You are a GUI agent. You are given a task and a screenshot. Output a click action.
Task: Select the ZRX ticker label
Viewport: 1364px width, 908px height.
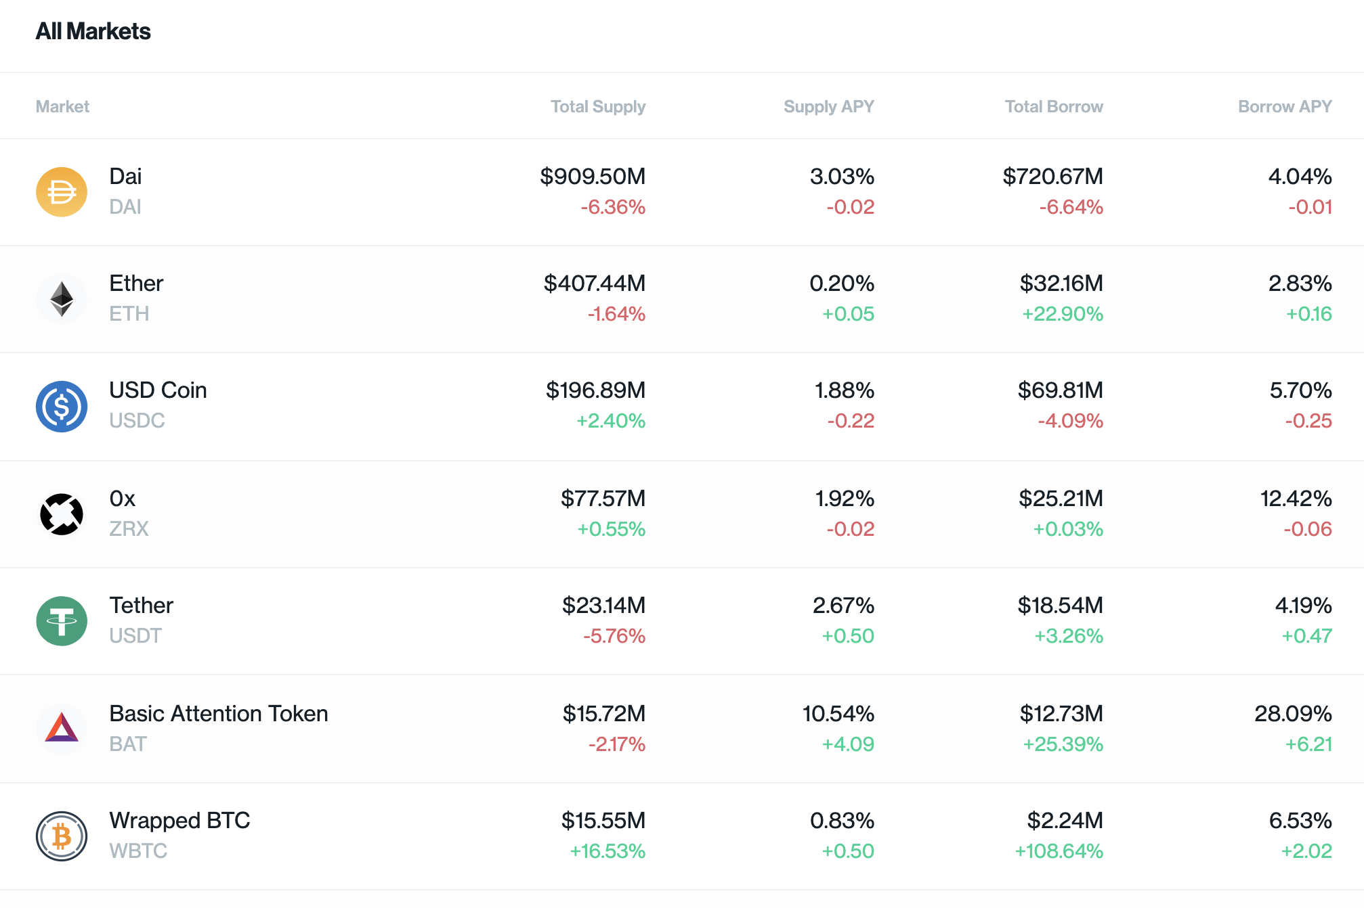[x=129, y=529]
